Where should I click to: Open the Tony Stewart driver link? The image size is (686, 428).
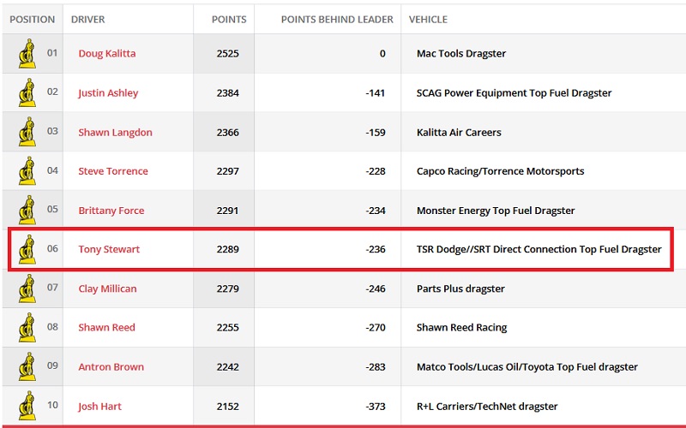coord(109,249)
